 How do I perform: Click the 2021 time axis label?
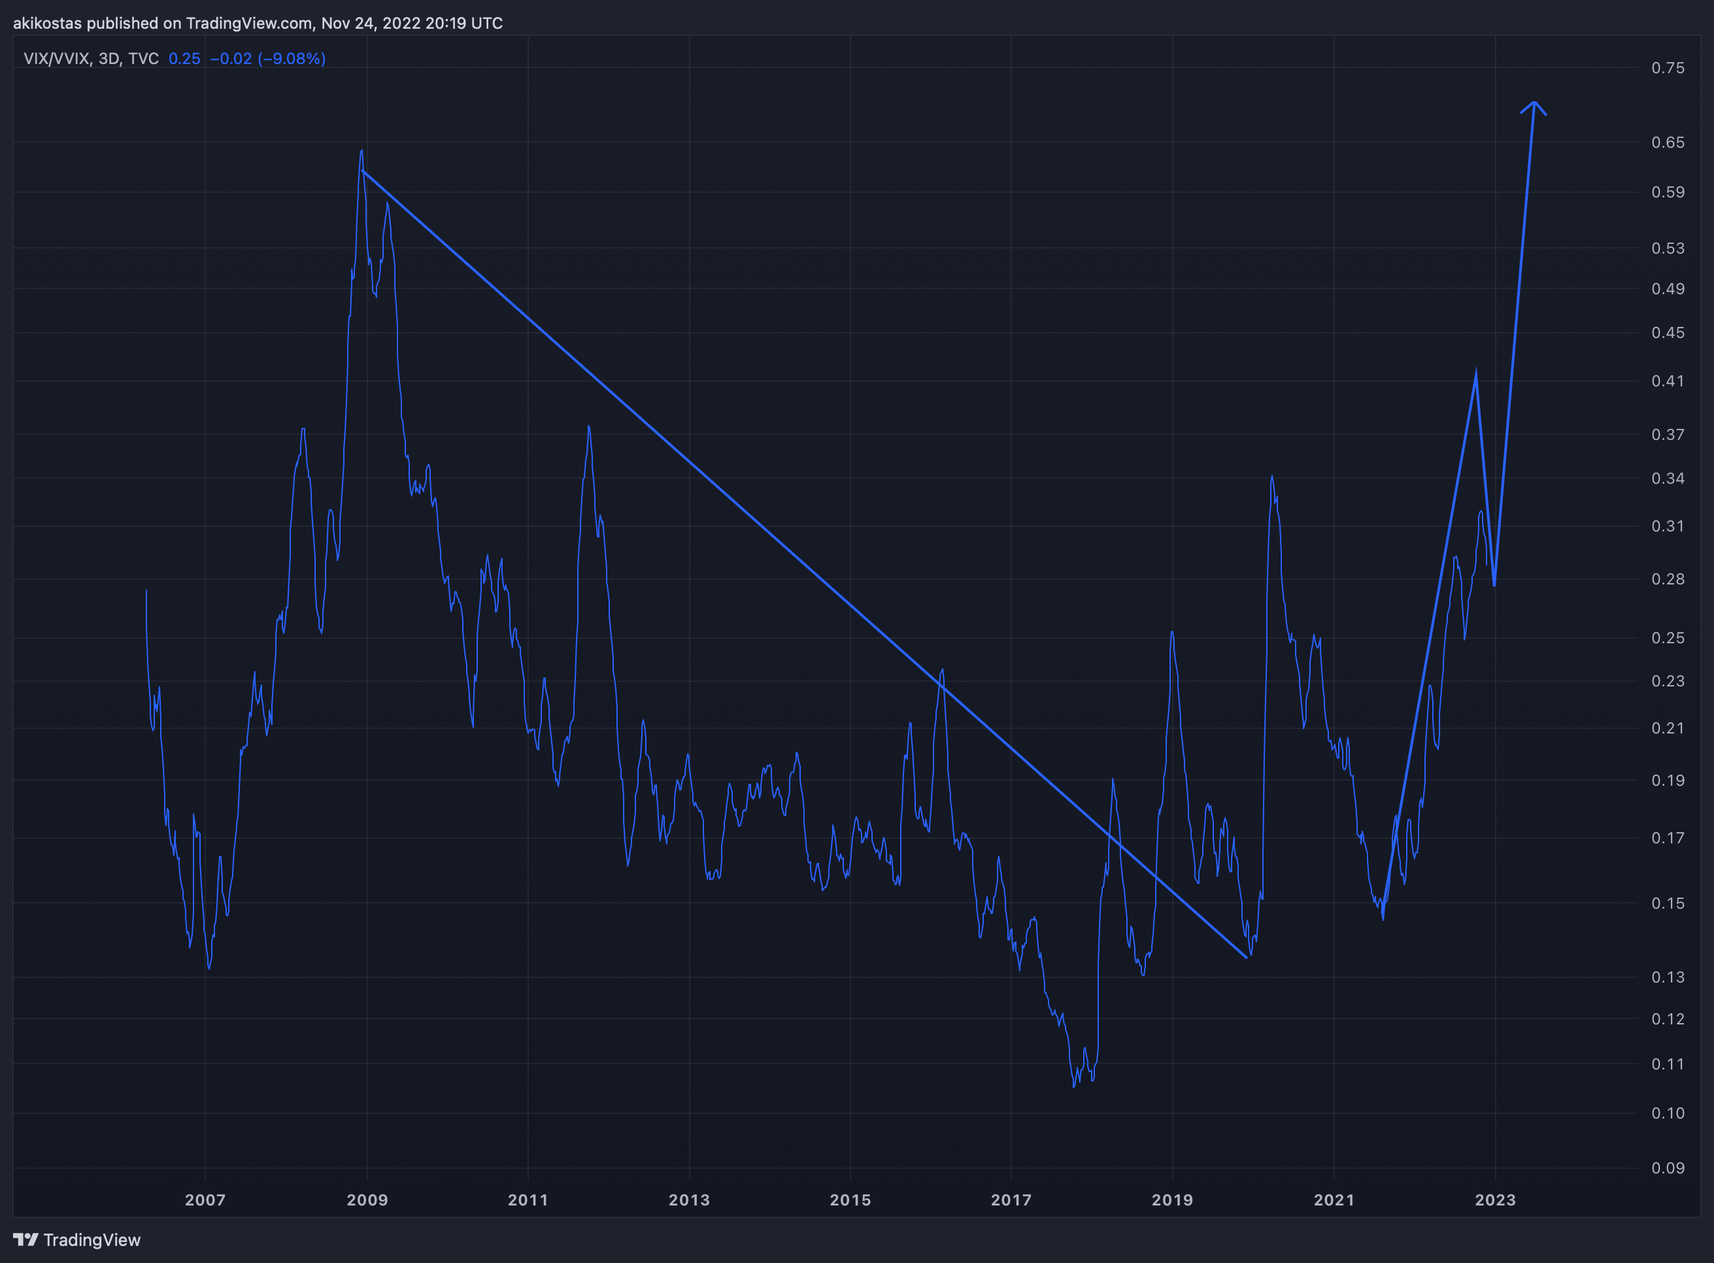click(x=1334, y=1200)
